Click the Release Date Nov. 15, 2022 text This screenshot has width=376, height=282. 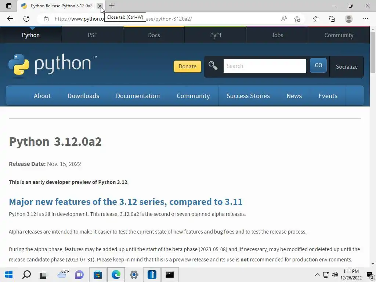click(45, 164)
